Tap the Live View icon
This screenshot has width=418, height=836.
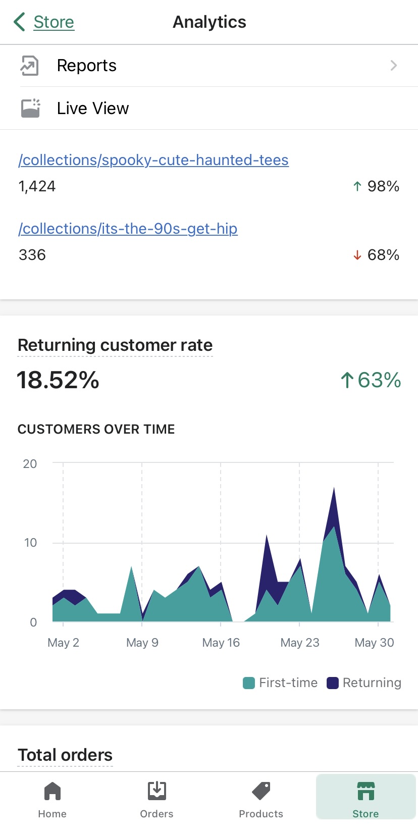tap(30, 108)
